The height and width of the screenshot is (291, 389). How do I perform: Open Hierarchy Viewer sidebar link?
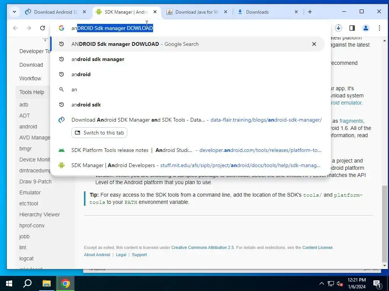[x=40, y=214]
